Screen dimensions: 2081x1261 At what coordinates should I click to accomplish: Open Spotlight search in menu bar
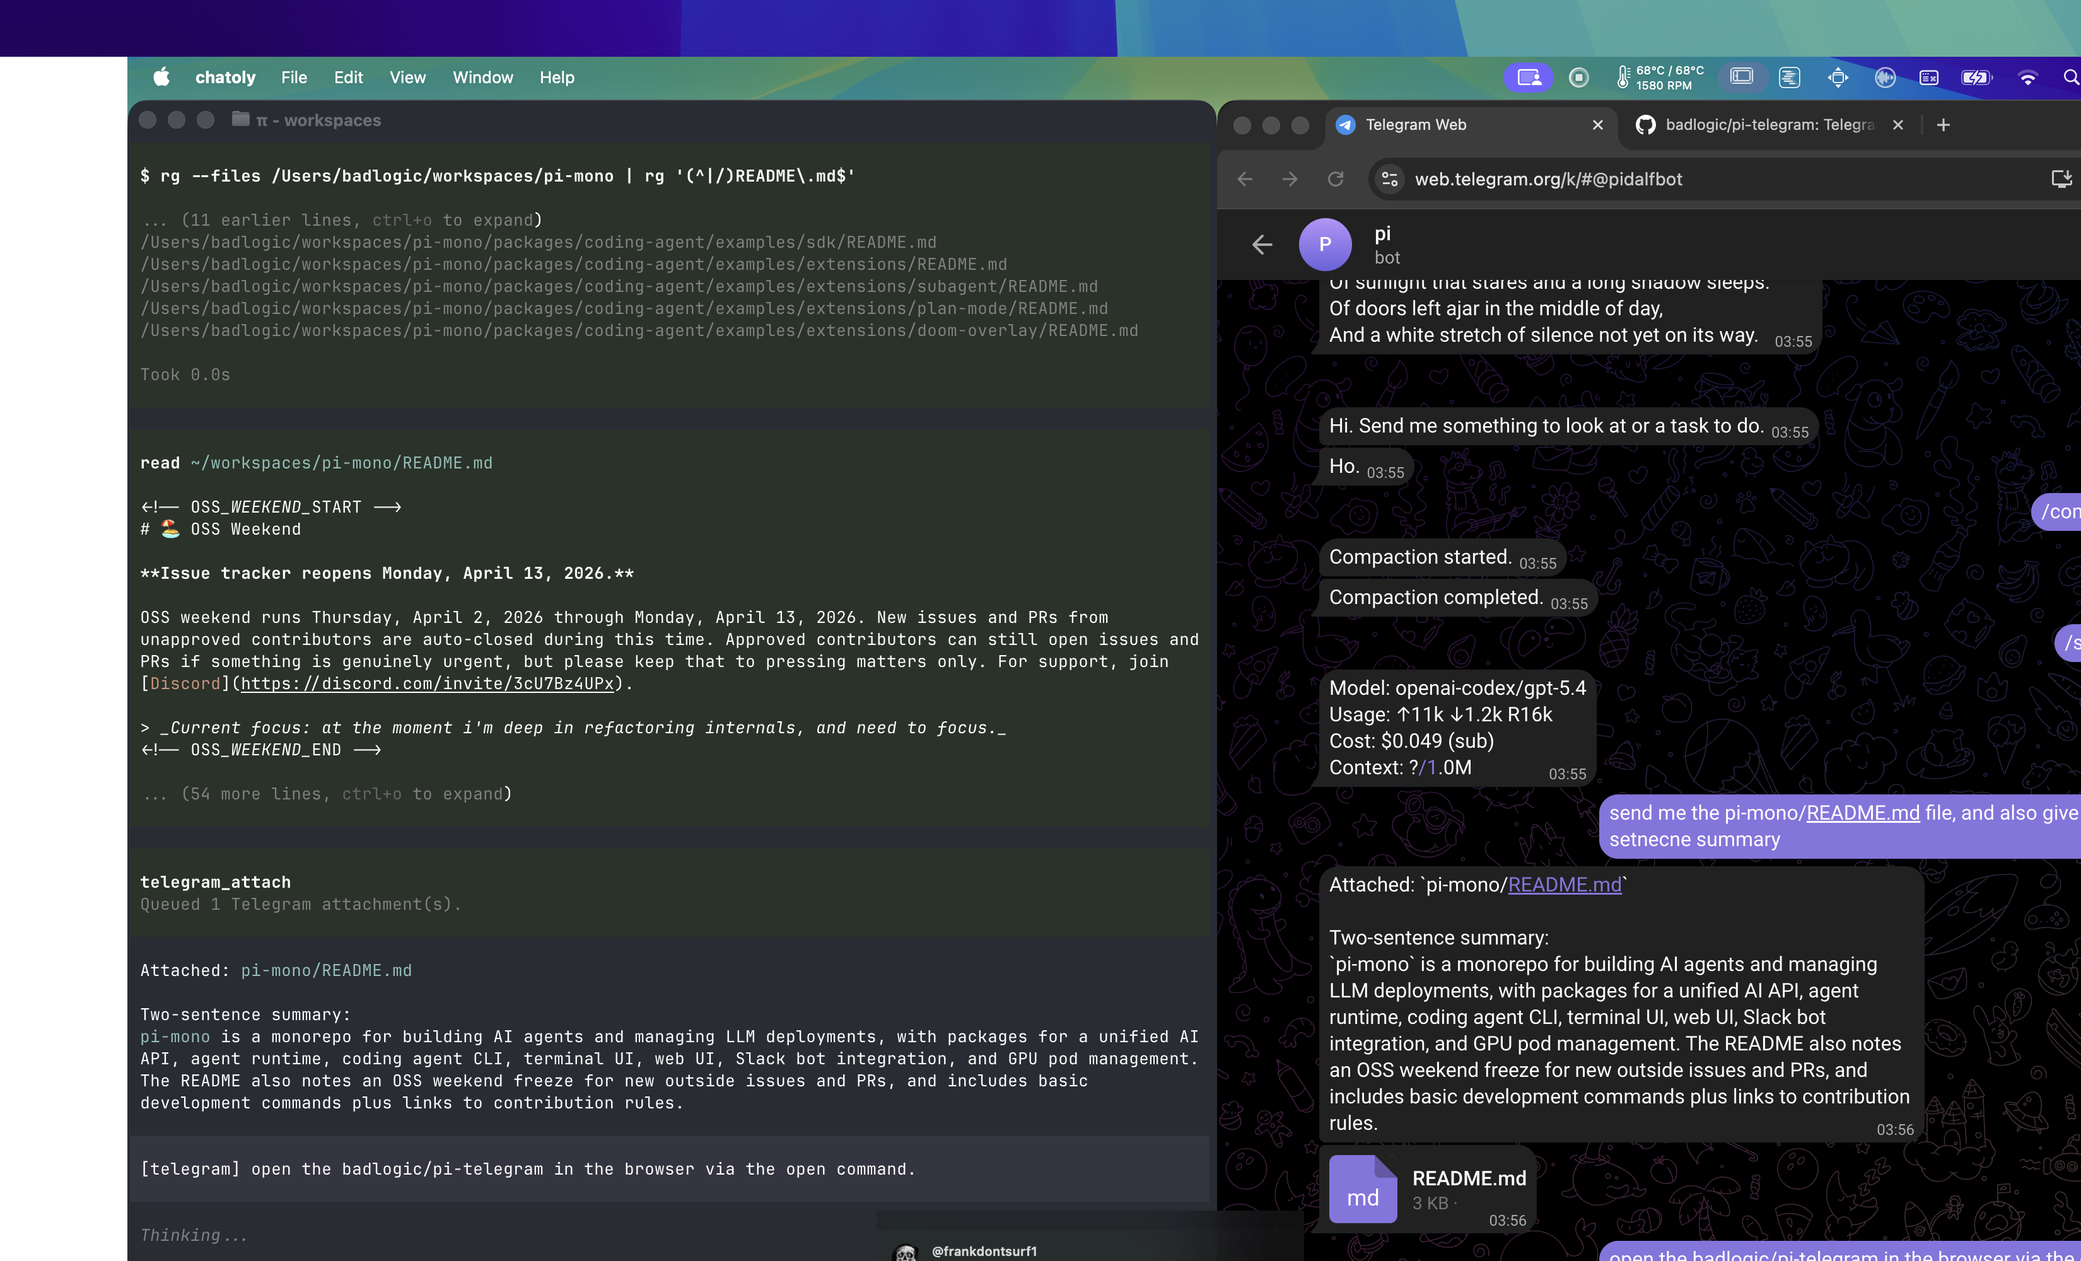click(x=2071, y=78)
